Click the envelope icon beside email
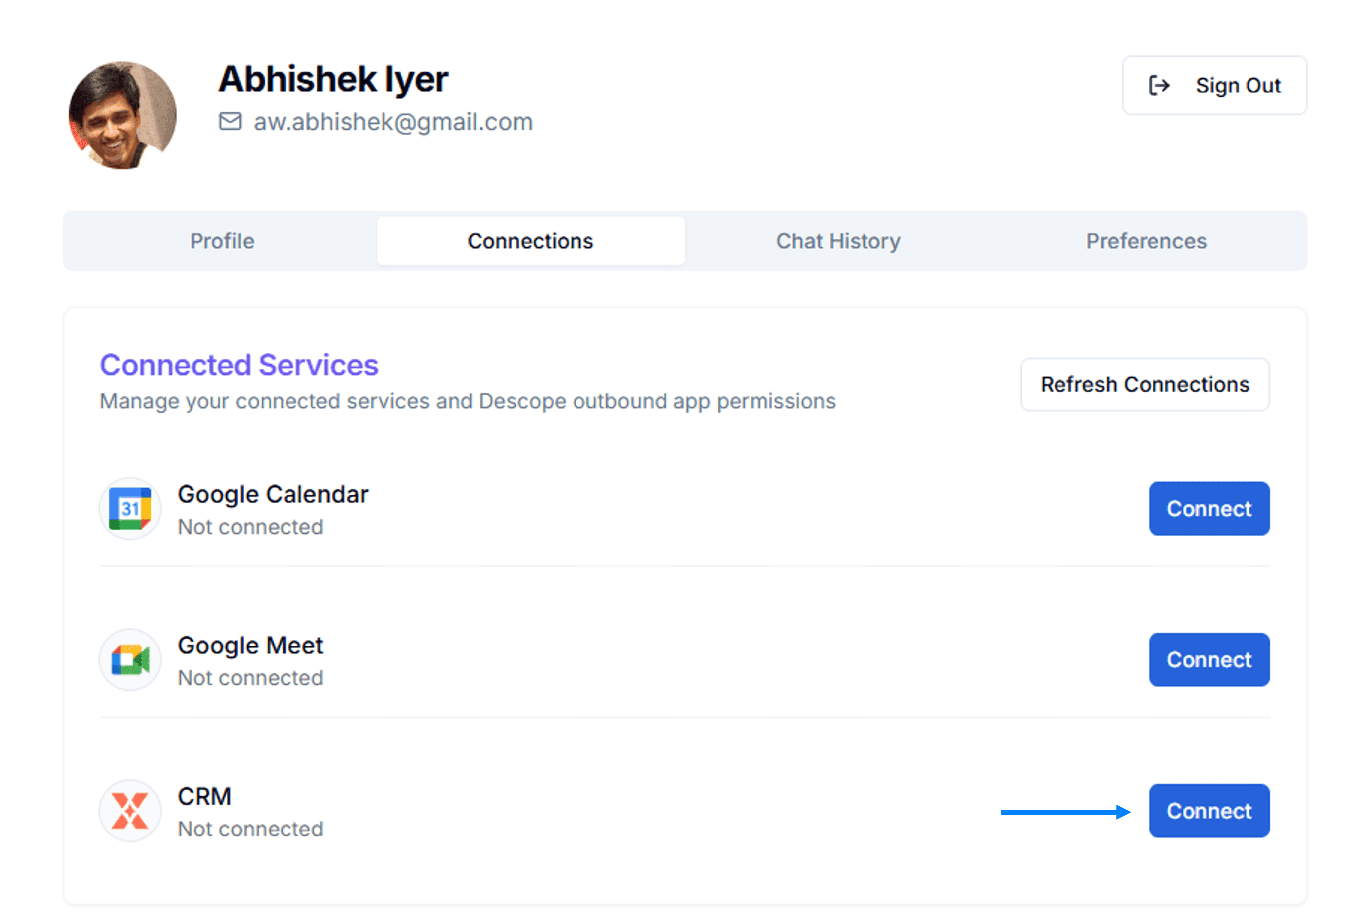This screenshot has width=1345, height=923. [230, 121]
